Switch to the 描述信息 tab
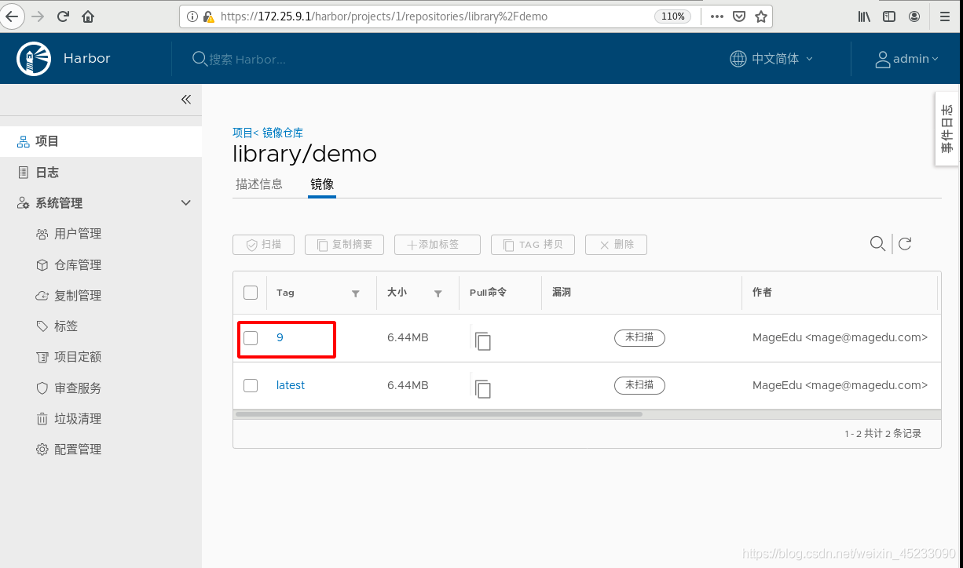The height and width of the screenshot is (568, 963). pos(259,184)
